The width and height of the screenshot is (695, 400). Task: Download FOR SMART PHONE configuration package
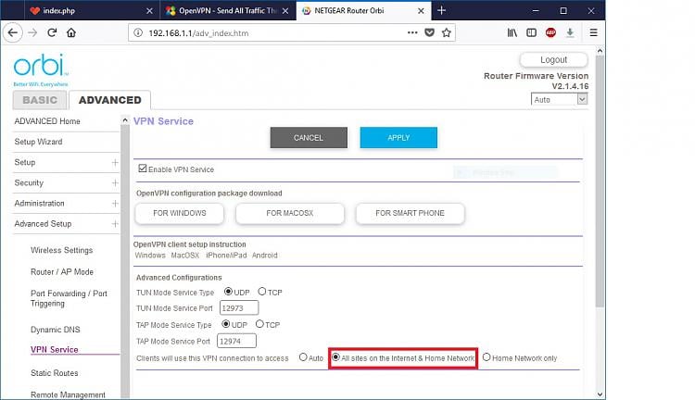tap(410, 214)
